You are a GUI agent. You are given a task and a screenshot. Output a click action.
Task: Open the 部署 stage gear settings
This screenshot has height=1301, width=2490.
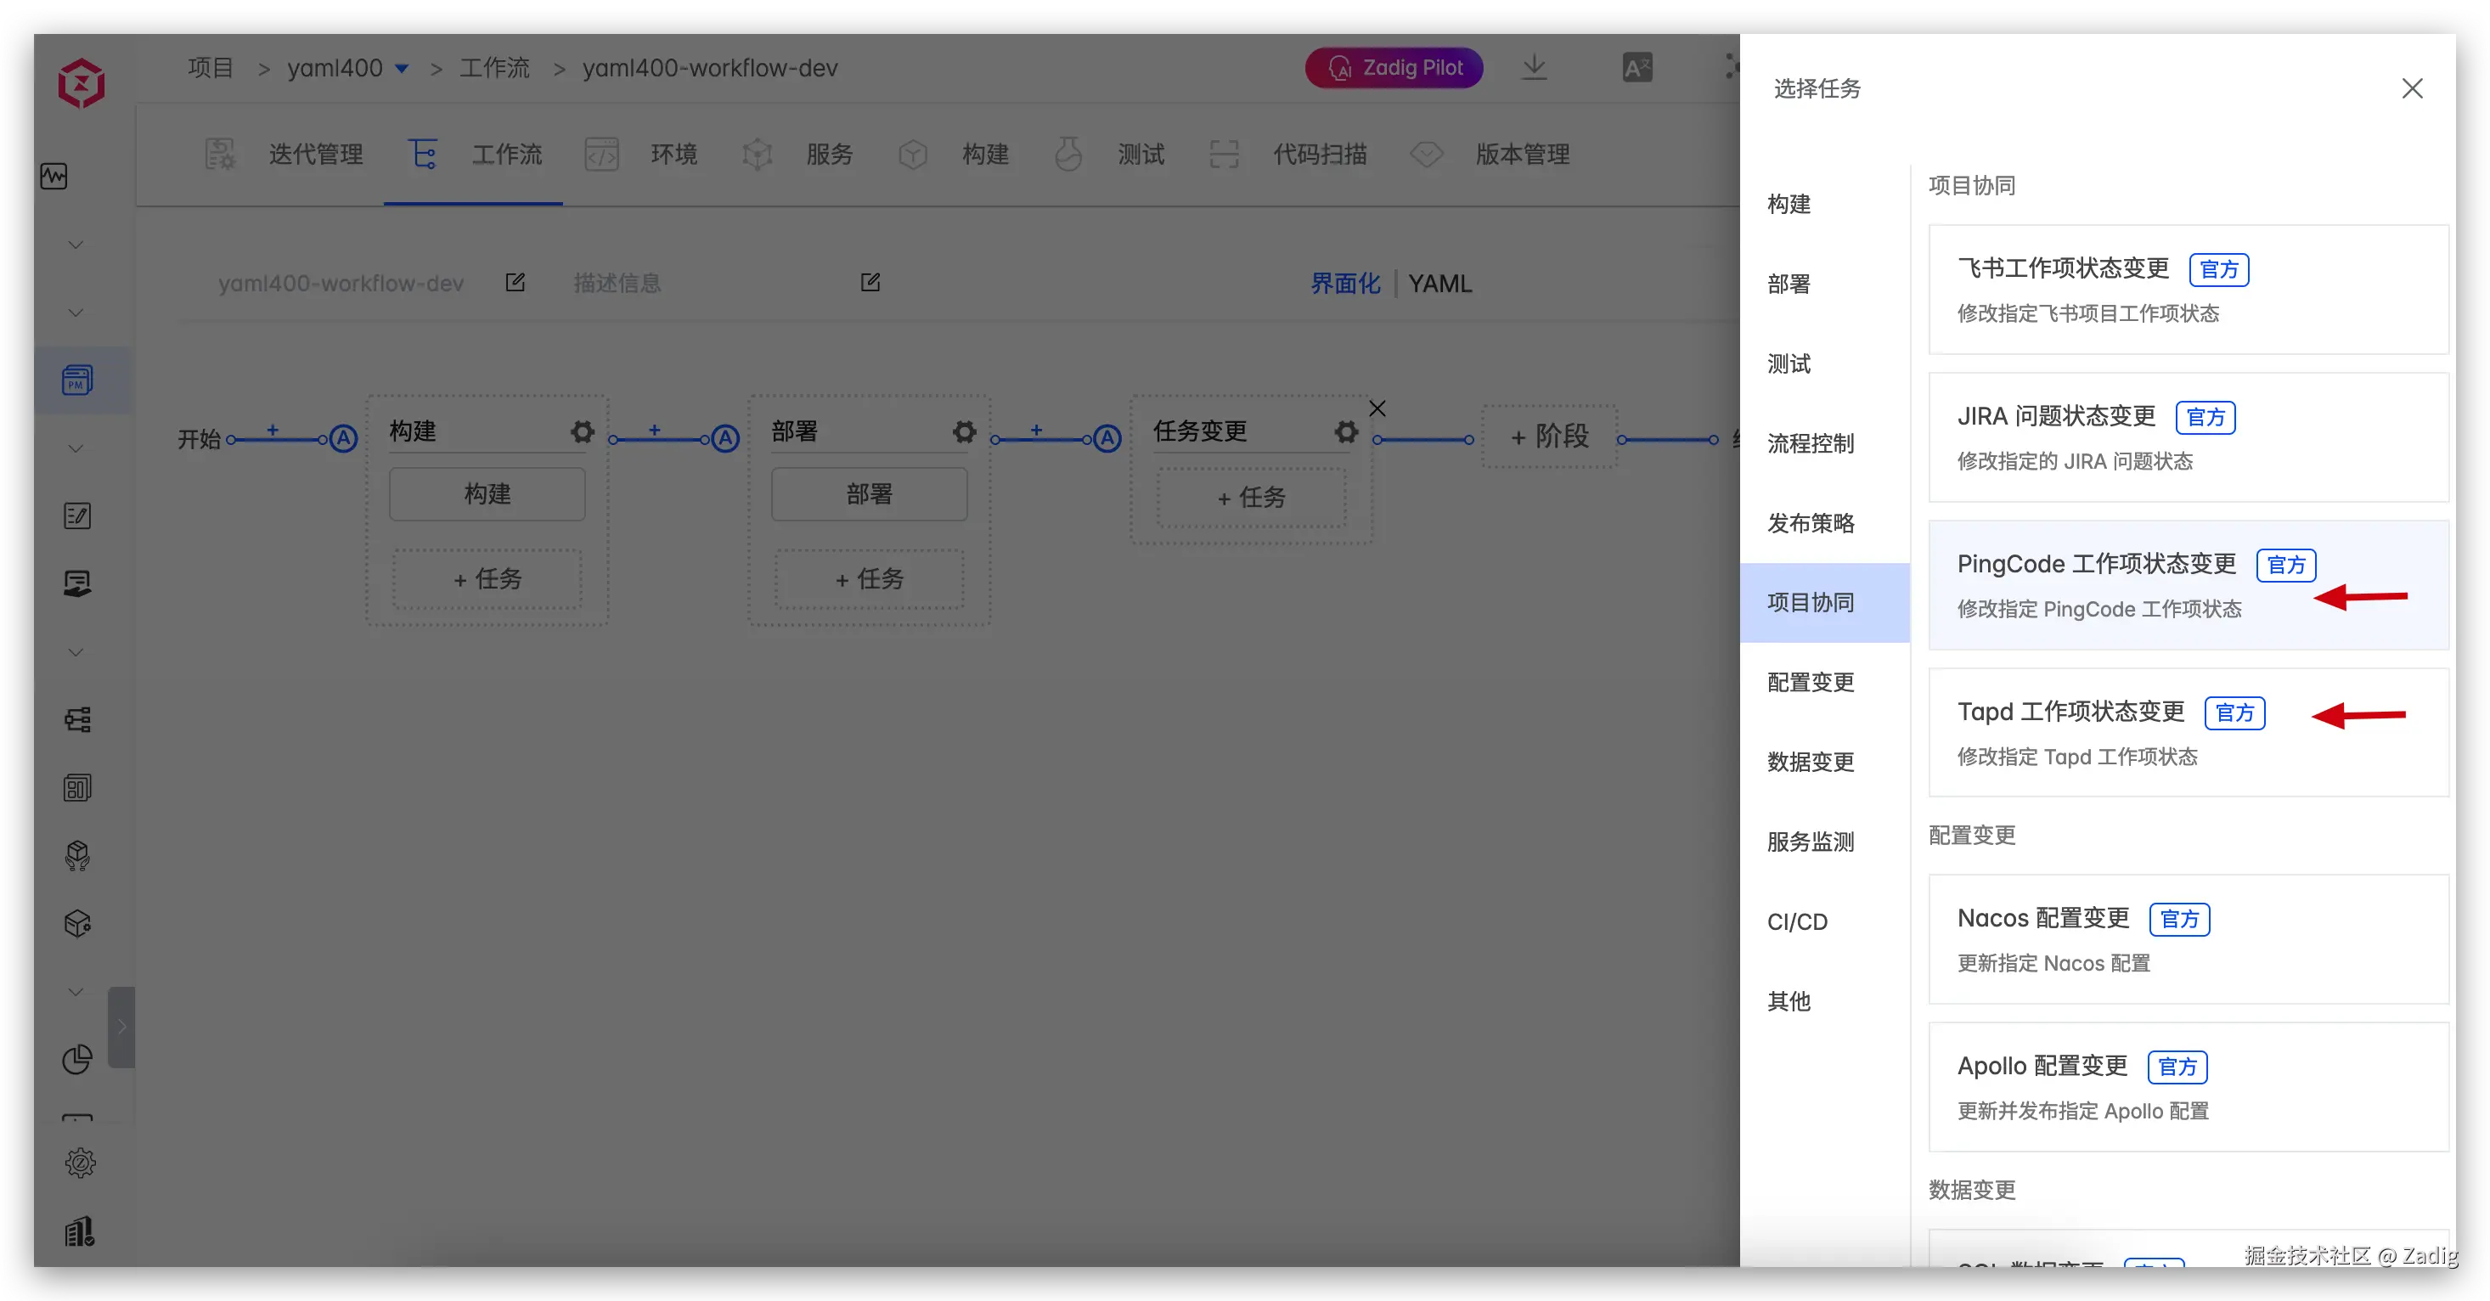click(x=964, y=431)
